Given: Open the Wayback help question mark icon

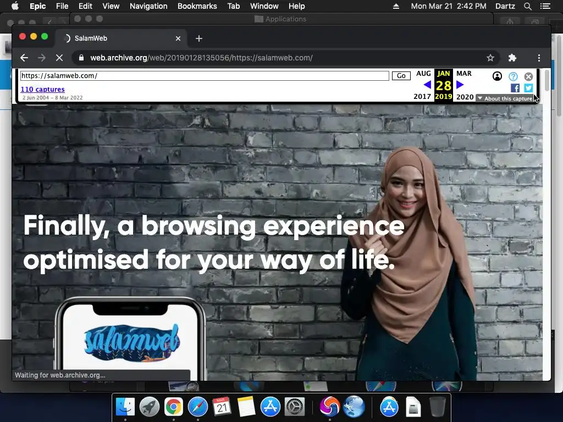Looking at the screenshot, I should coord(513,76).
